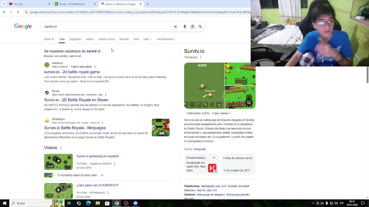Click the browser address bar

(x=140, y=12)
